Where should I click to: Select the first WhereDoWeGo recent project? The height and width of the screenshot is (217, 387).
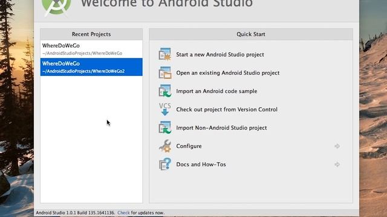(91, 49)
